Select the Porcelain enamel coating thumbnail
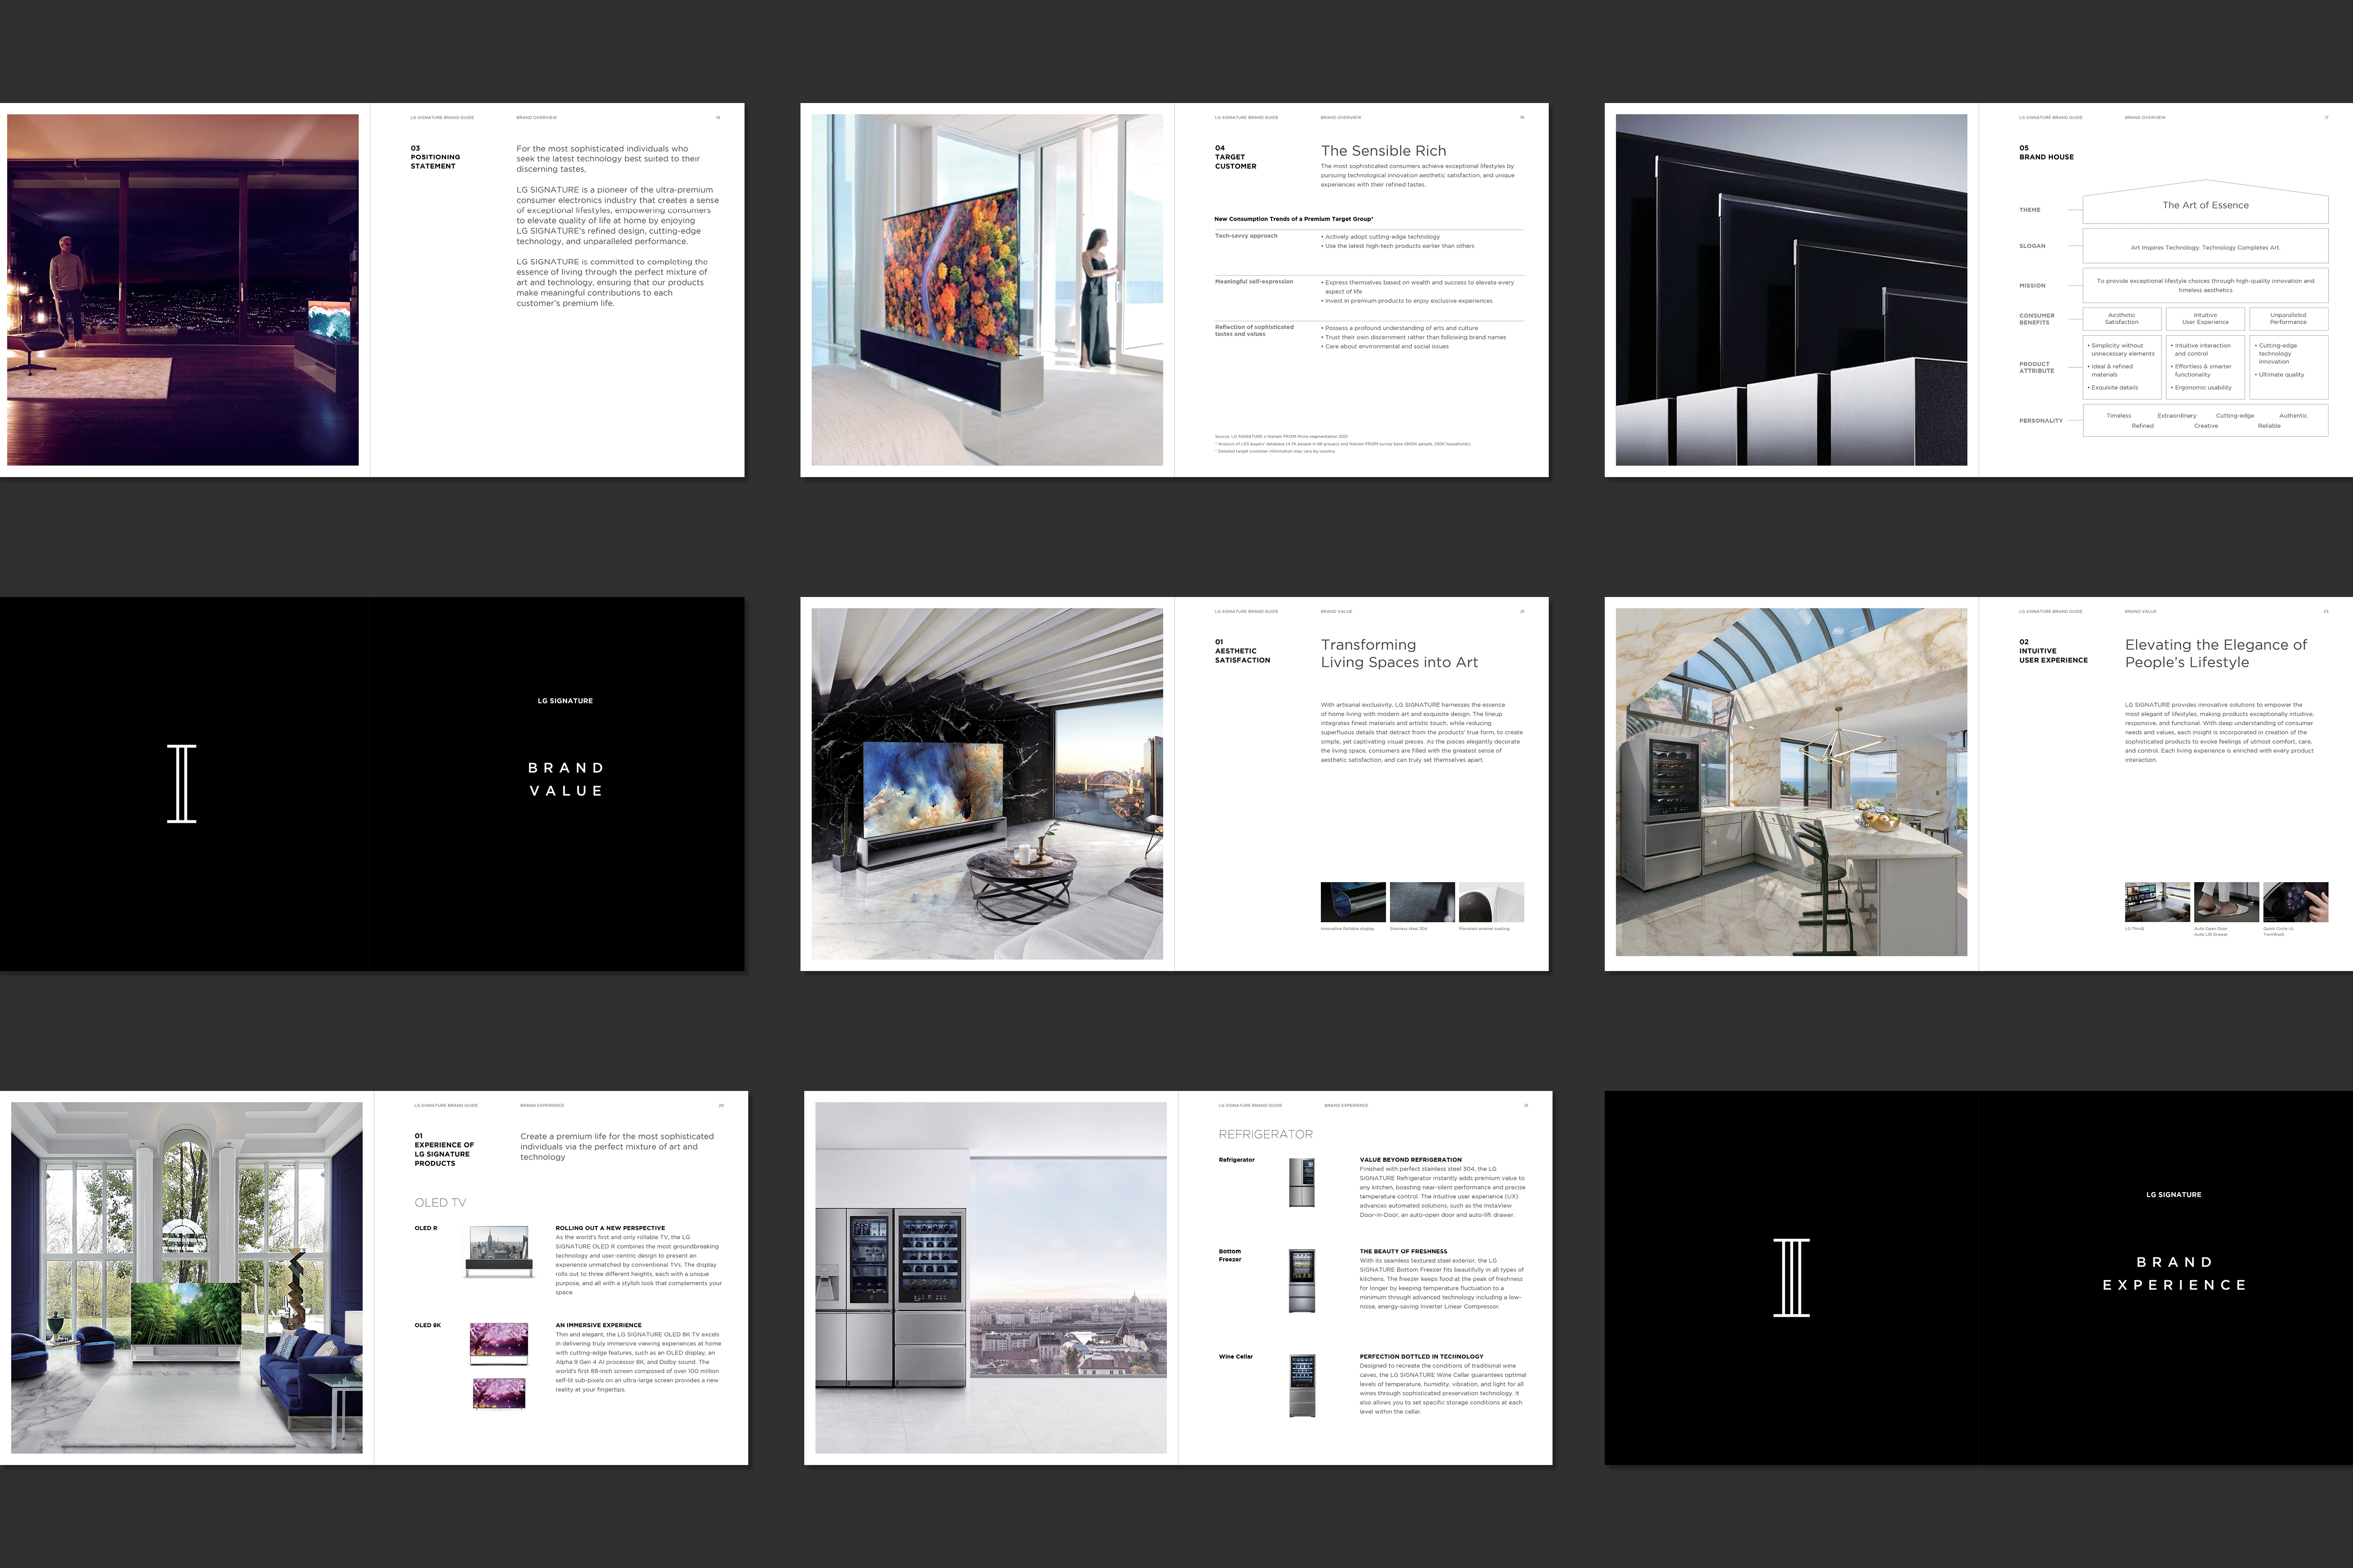2353x1568 pixels. [x=1492, y=902]
